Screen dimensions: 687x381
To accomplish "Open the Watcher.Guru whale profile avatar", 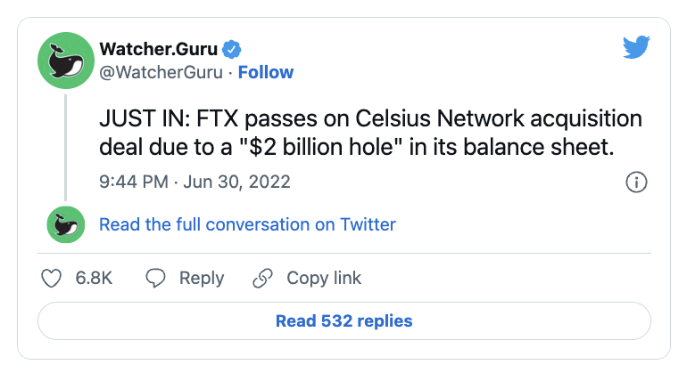I will 65,61.
